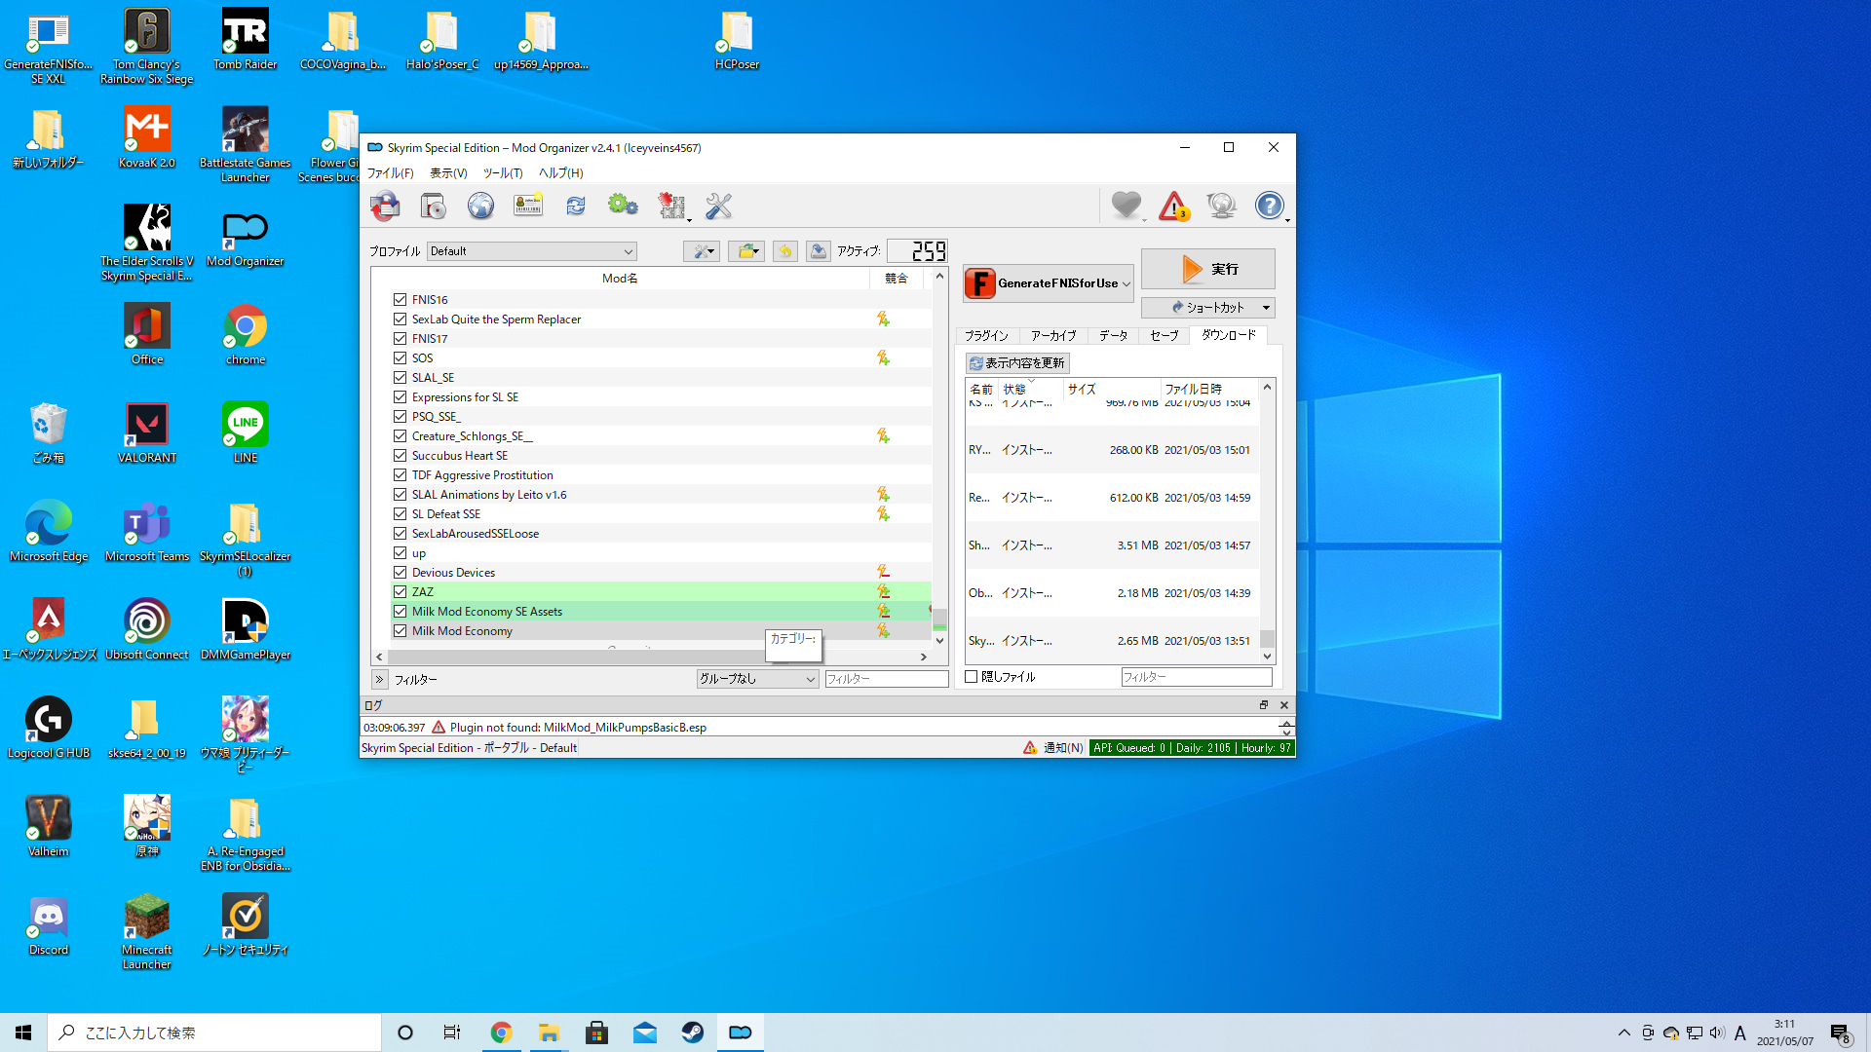Click the endorse heart icon
The width and height of the screenshot is (1871, 1052).
1126,206
